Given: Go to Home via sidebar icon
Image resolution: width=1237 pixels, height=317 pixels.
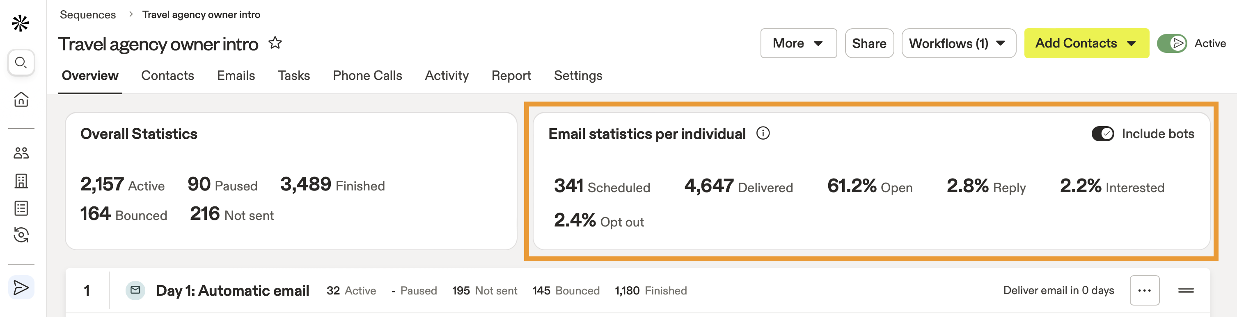Looking at the screenshot, I should pos(21,99).
